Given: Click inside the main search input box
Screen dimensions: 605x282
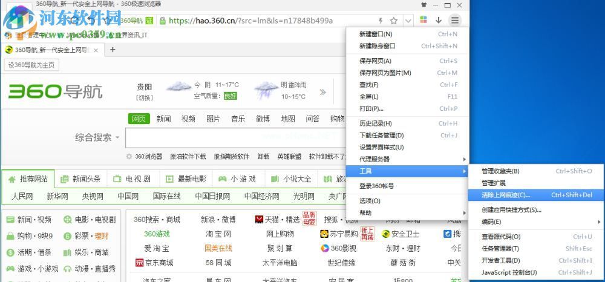Looking at the screenshot, I should pyautogui.click(x=236, y=137).
